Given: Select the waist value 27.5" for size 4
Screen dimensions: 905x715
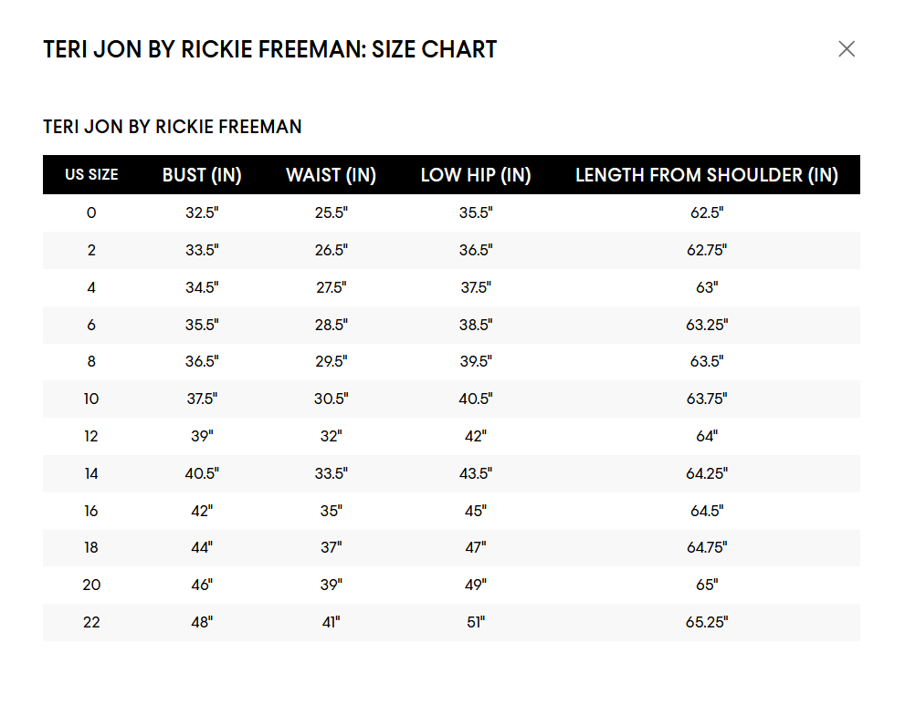Looking at the screenshot, I should [x=331, y=287].
